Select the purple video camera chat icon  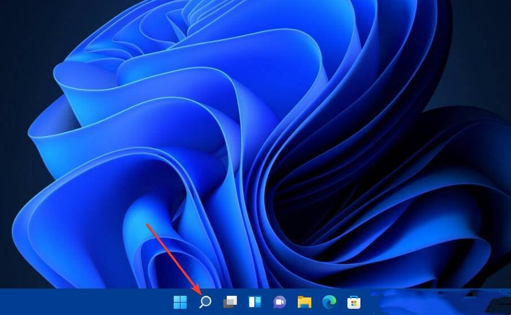[280, 302]
